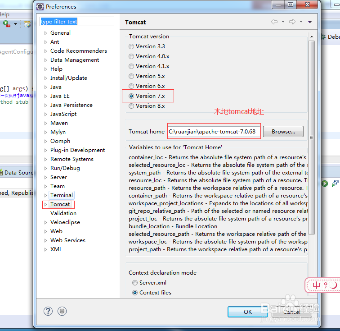Click the green run icon at right

pyautogui.click(x=325, y=184)
